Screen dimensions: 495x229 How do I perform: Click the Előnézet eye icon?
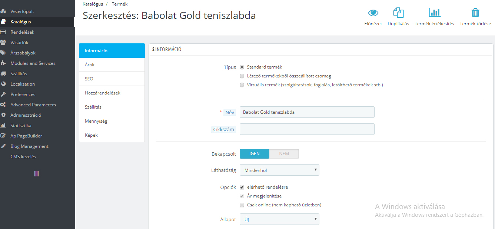(373, 13)
